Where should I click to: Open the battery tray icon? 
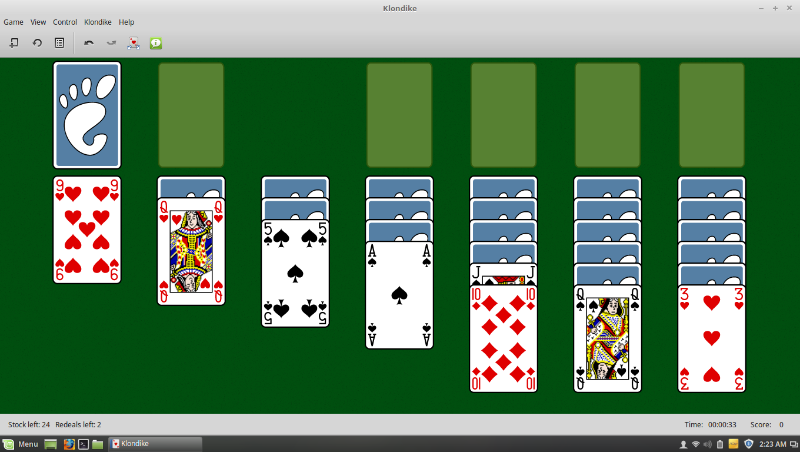tap(720, 444)
